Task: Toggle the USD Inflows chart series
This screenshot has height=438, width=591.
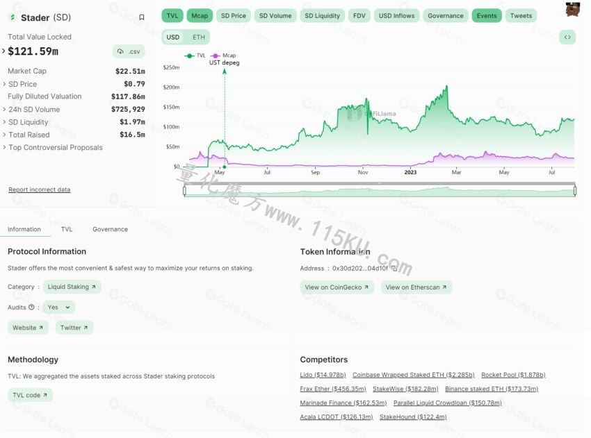Action: coord(396,16)
